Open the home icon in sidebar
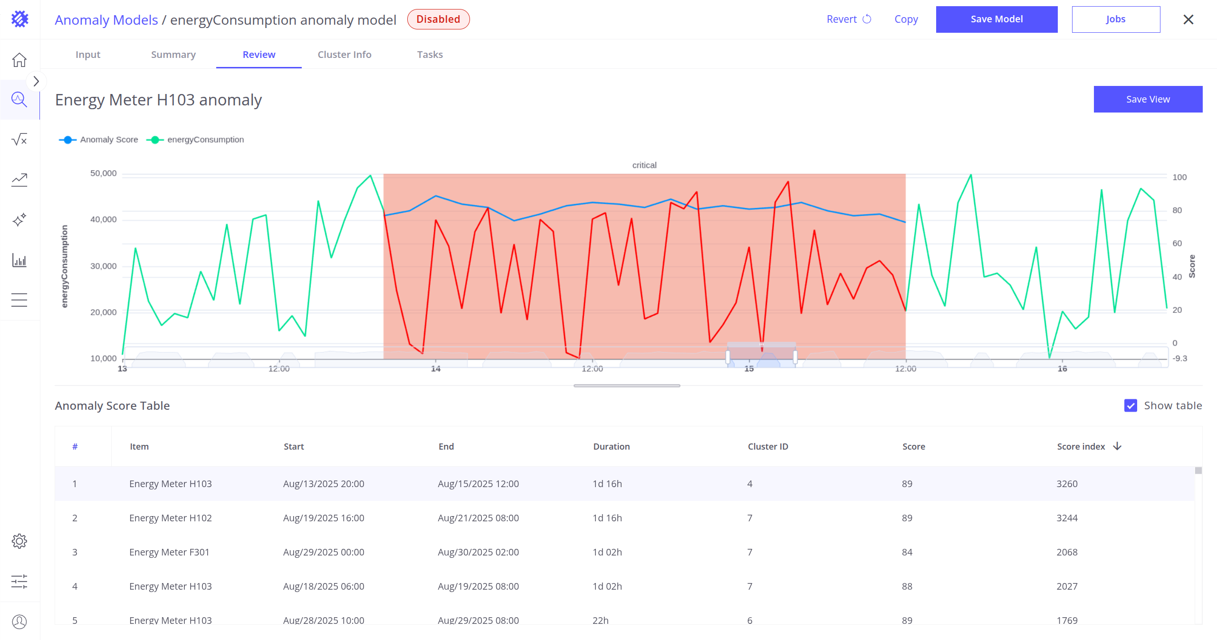1217x640 pixels. point(19,60)
